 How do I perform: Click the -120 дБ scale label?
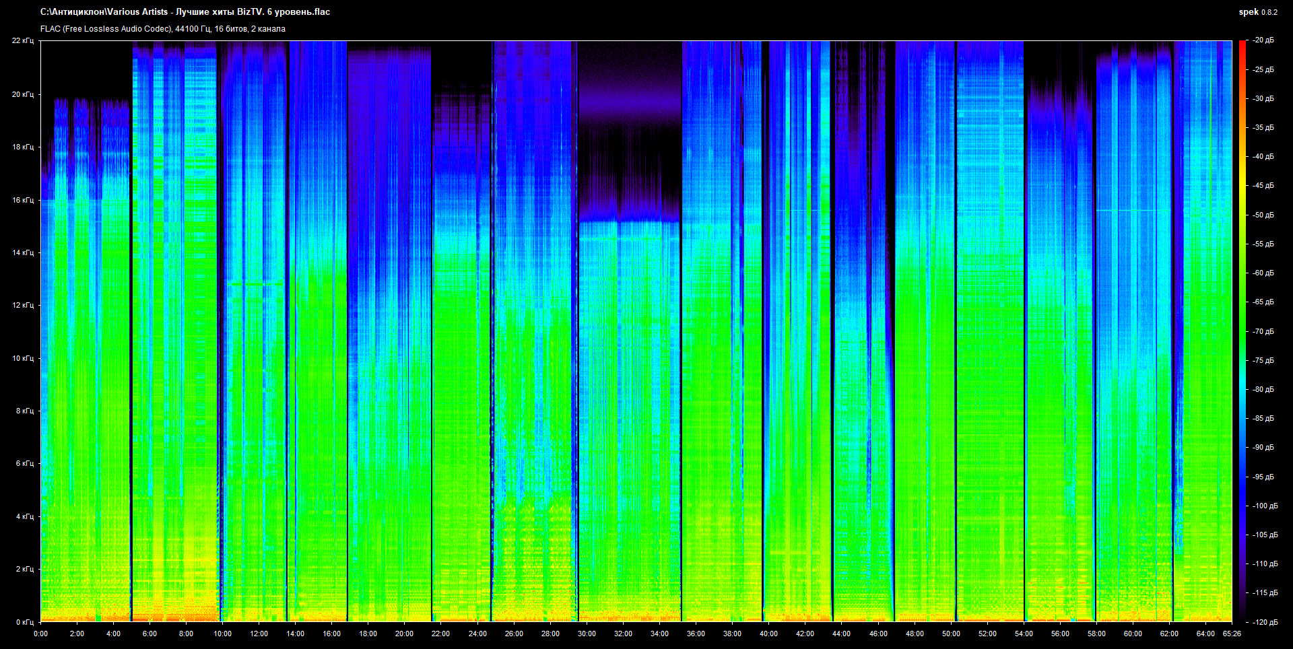click(x=1264, y=622)
